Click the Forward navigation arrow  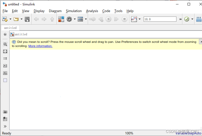[x=44, y=19]
